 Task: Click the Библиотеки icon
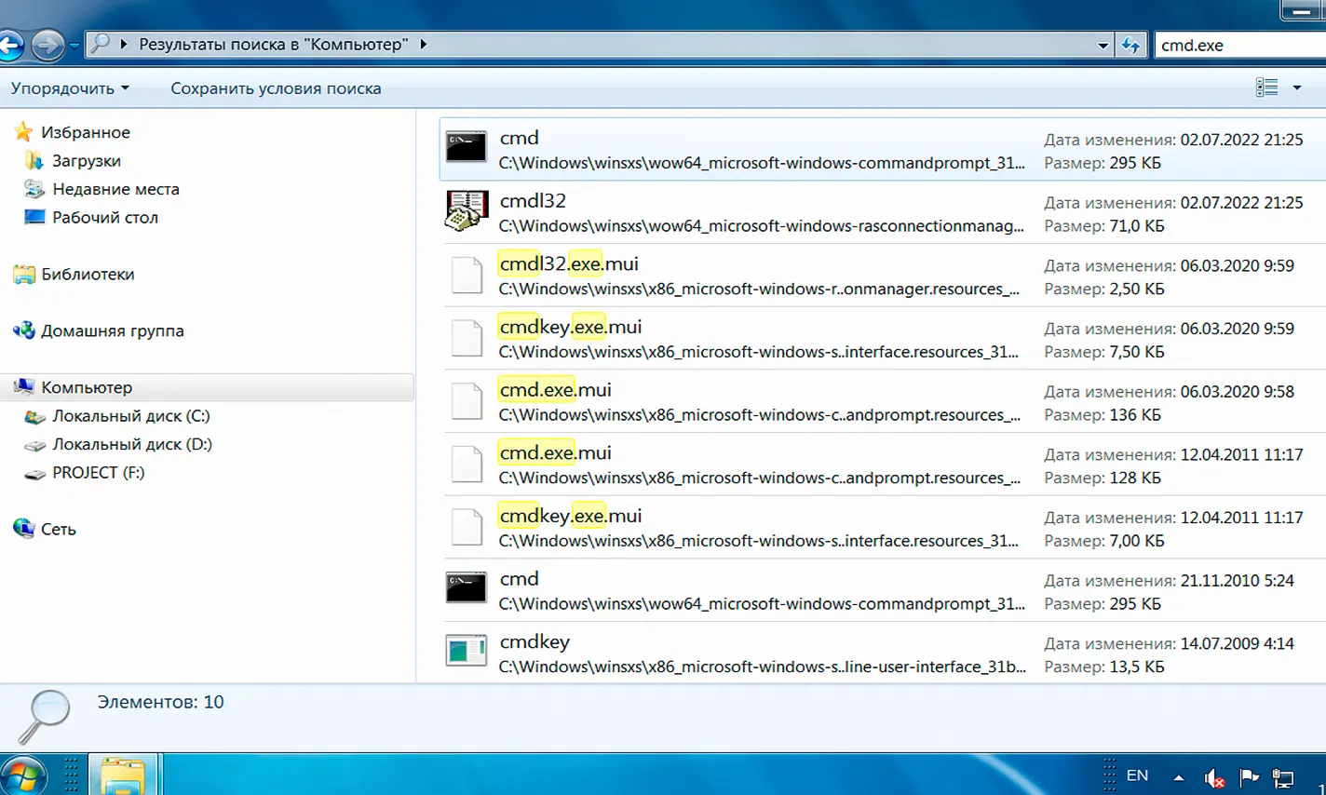click(24, 274)
